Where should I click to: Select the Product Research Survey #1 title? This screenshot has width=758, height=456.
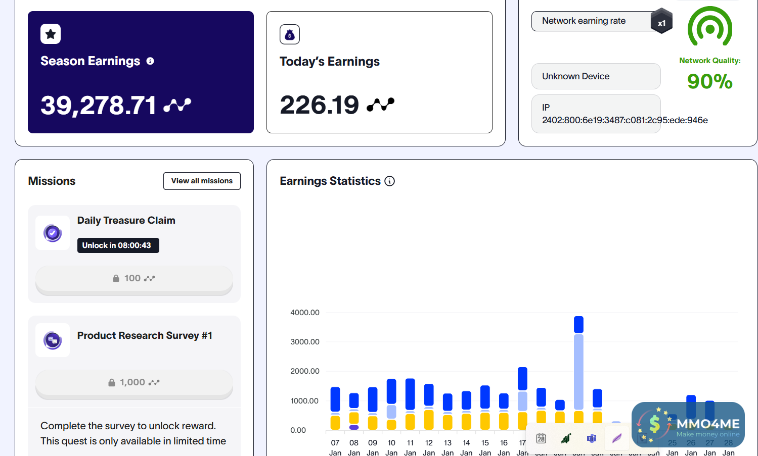(145, 335)
